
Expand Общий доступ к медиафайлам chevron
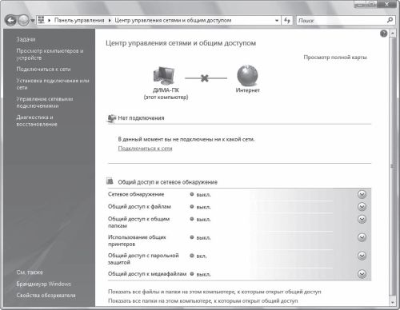coord(362,274)
